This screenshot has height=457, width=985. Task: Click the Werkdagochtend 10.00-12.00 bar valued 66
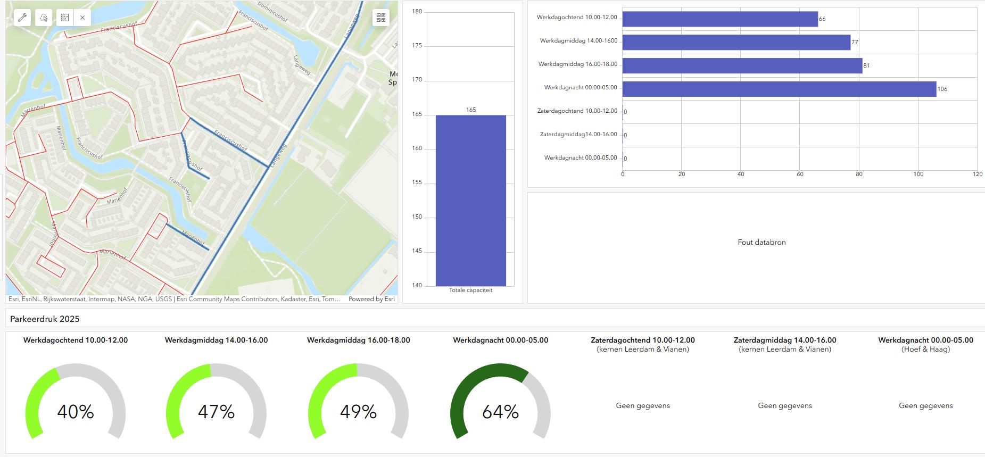[719, 19]
